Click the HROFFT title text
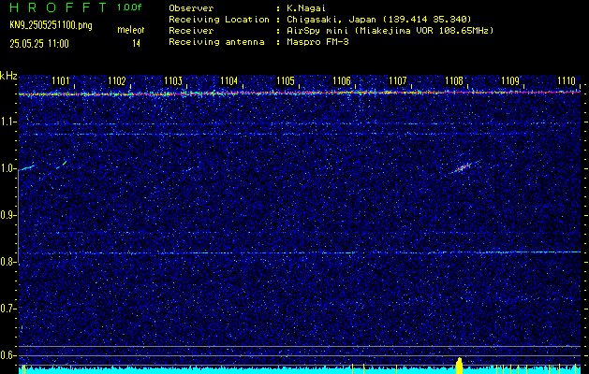This screenshot has height=374, width=589. 58,7
